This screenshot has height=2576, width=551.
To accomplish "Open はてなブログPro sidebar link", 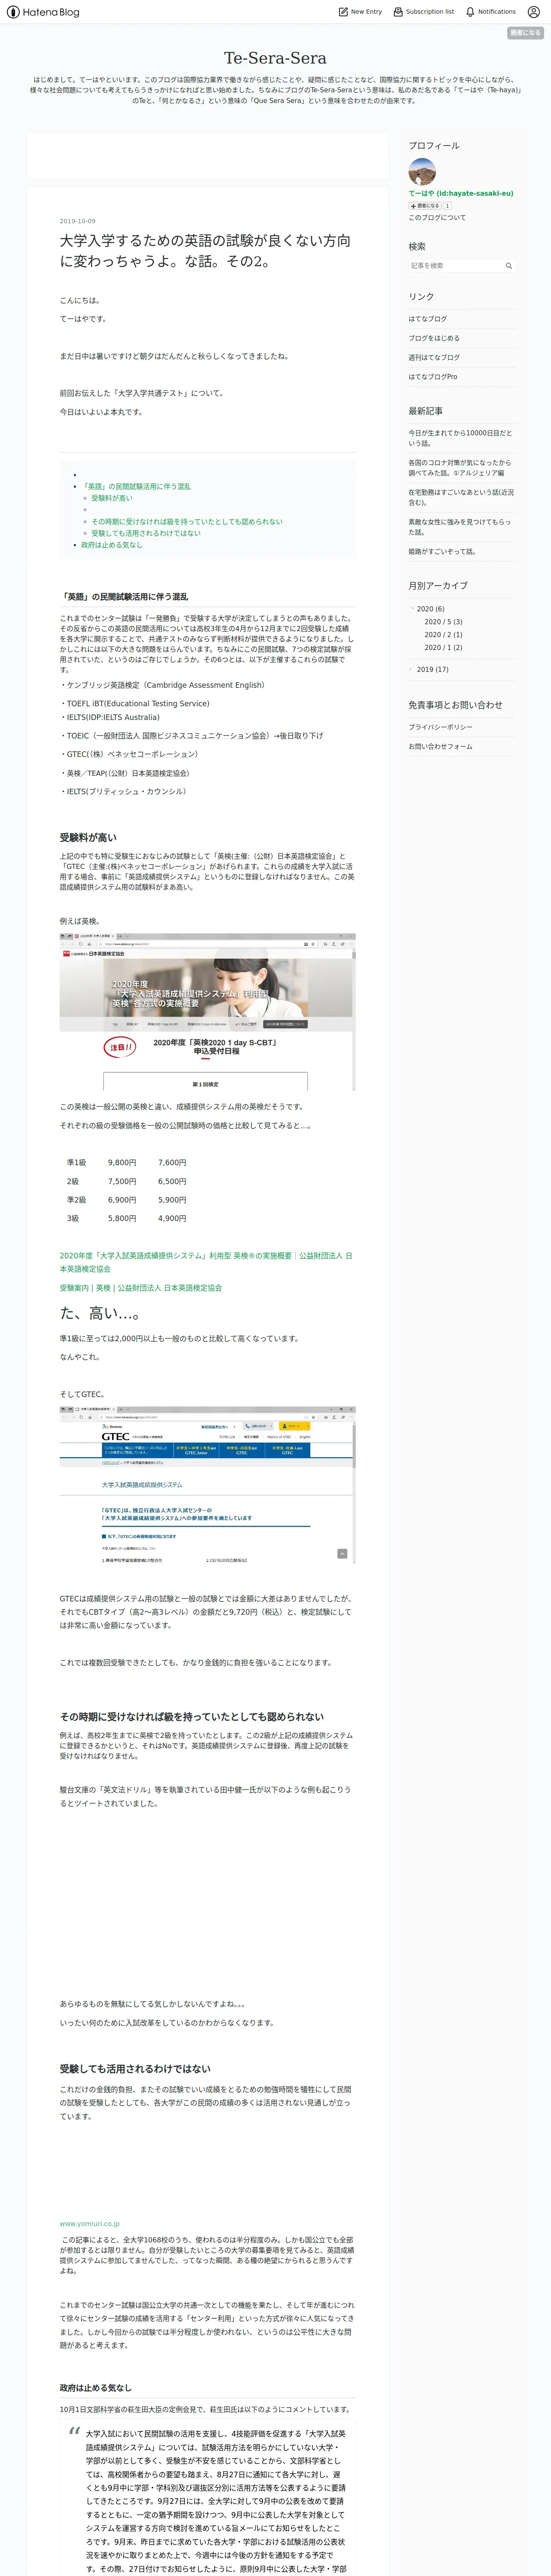I will [x=433, y=377].
